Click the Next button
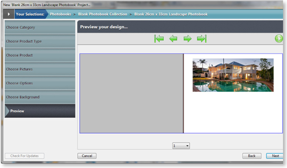Image resolution: width=287 pixels, height=168 pixels. pyautogui.click(x=275, y=156)
